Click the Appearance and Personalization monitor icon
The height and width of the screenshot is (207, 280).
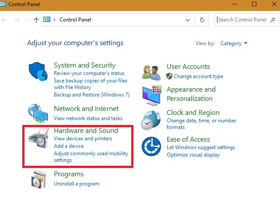152,95
